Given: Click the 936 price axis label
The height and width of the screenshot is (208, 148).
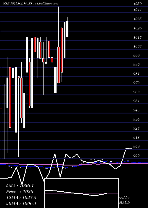Looking at the screenshot, I should [136, 119].
